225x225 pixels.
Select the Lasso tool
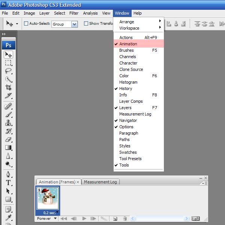tap(8, 71)
